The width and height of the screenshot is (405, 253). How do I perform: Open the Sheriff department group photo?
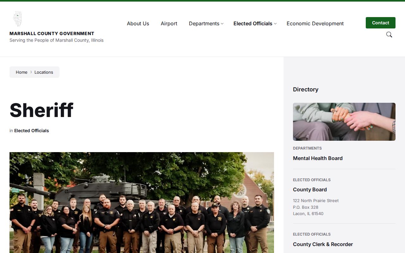[x=142, y=202]
